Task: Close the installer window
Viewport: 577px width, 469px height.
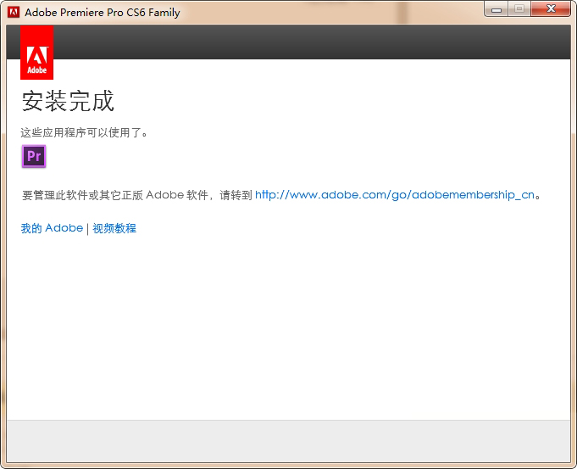Action: 551,9
